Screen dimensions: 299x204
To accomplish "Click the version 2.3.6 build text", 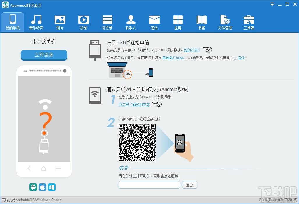I will pyautogui.click(x=278, y=200).
